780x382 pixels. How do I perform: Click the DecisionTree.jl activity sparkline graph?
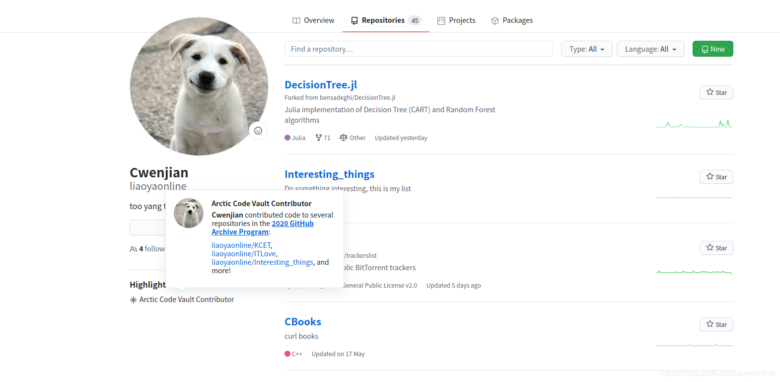(x=694, y=124)
